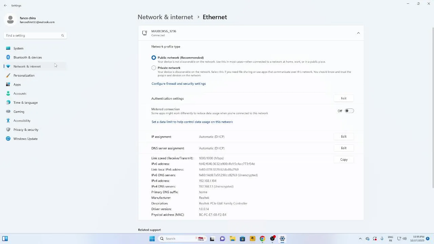Image resolution: width=434 pixels, height=244 pixels.
Task: Open Bluetooth & devices icon
Action: [8, 57]
